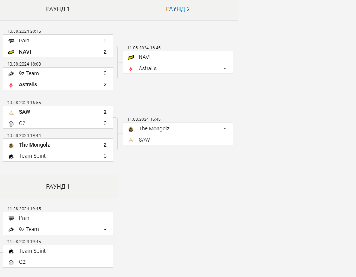Select the РАУНД 2 column header
This screenshot has width=356, height=277.
pos(178,9)
